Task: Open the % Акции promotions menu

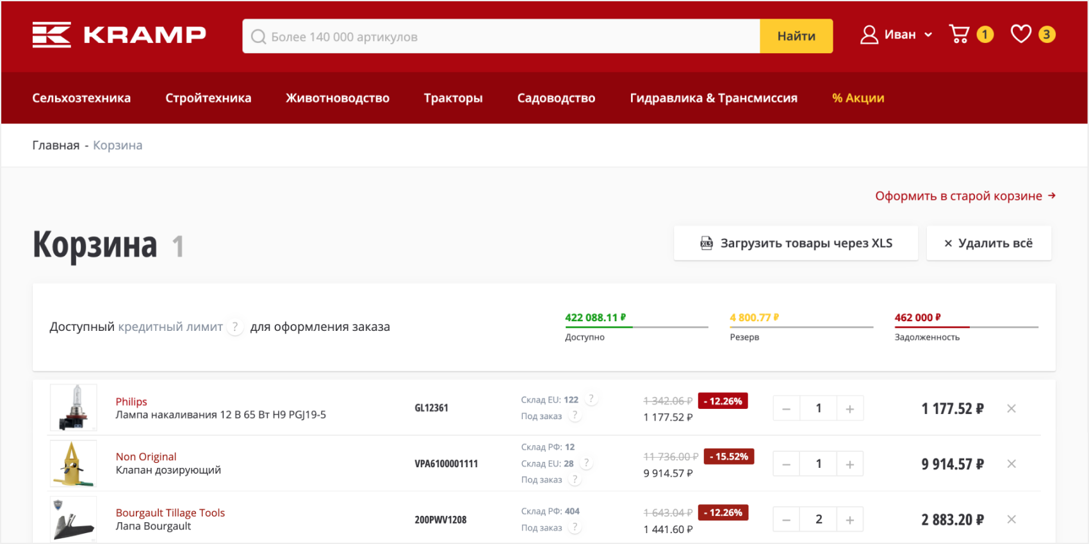Action: click(858, 98)
